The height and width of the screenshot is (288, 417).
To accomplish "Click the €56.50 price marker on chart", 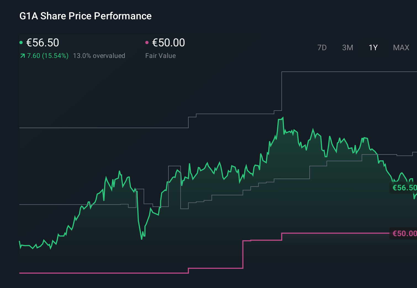I will pyautogui.click(x=404, y=188).
